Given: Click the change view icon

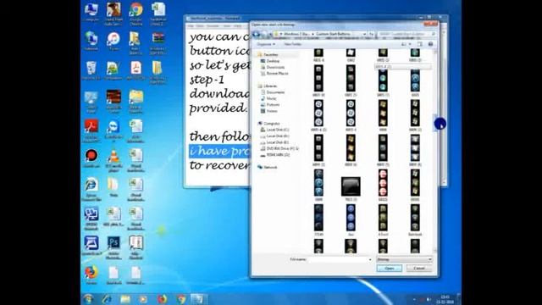Looking at the screenshot, I should [404, 44].
